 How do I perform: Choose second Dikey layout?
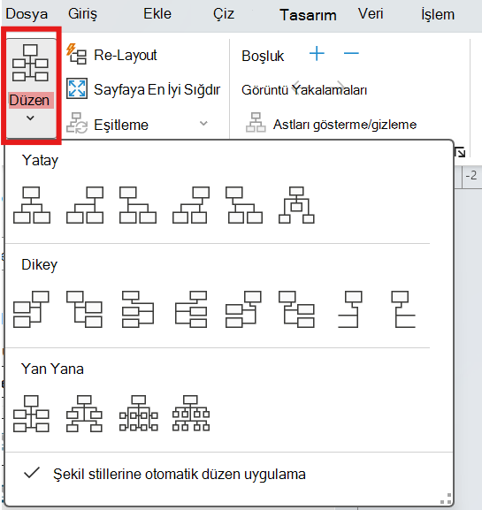click(84, 309)
